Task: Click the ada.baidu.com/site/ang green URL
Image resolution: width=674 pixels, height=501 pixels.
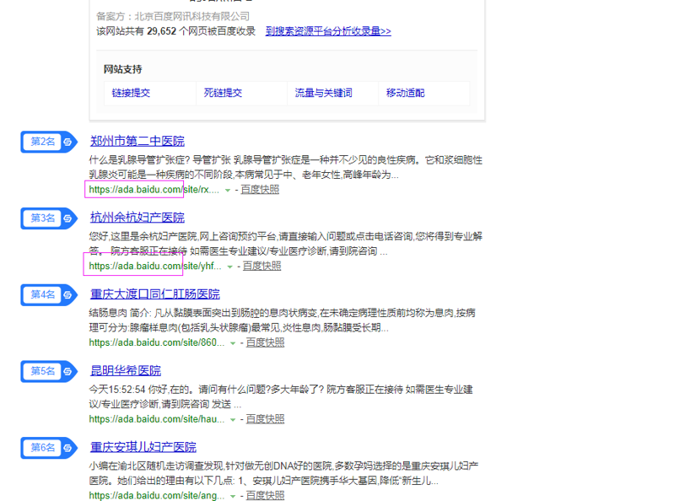Action: (156, 495)
